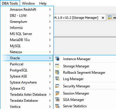Expand the PostgreSQL submenu arrow
The image size is (116, 109).
(50, 70)
